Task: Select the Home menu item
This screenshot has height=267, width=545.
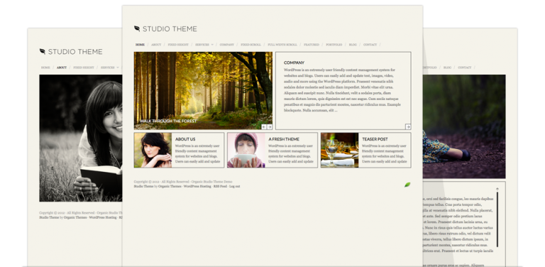Action: (x=140, y=45)
